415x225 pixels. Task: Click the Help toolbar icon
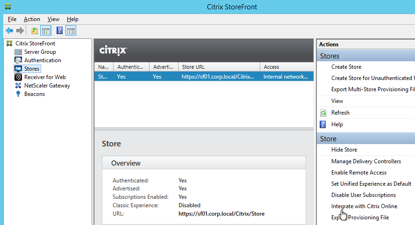[59, 30]
